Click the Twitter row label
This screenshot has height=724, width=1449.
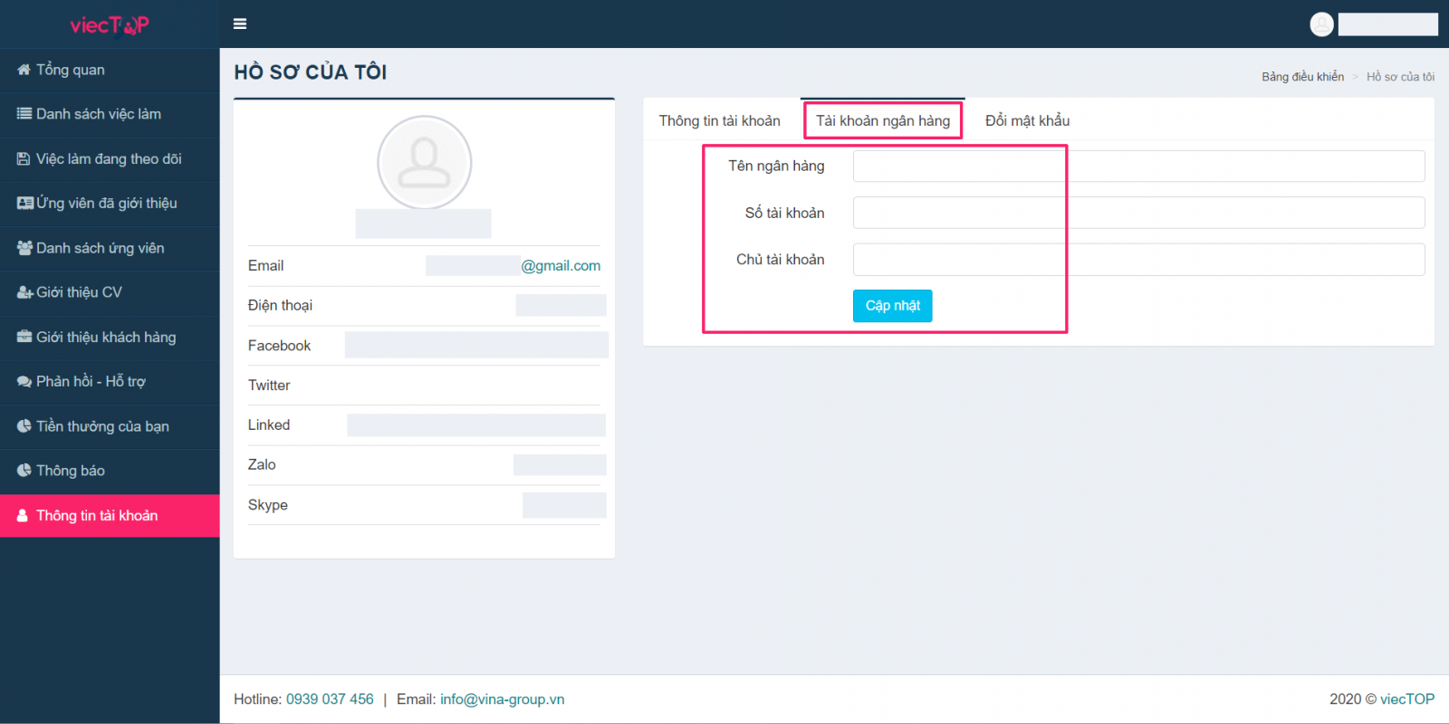tap(269, 386)
